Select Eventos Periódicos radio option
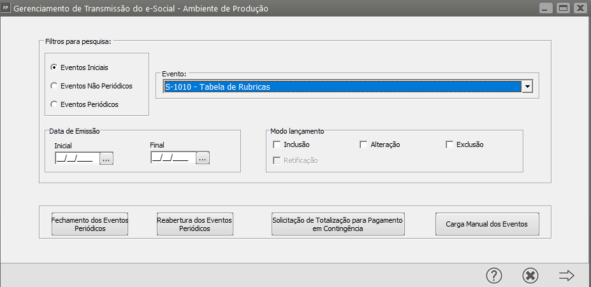 coord(54,104)
